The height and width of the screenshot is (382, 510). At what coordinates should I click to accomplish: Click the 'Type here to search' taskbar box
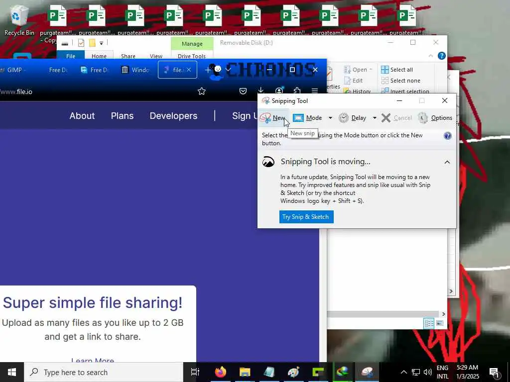pyautogui.click(x=104, y=372)
